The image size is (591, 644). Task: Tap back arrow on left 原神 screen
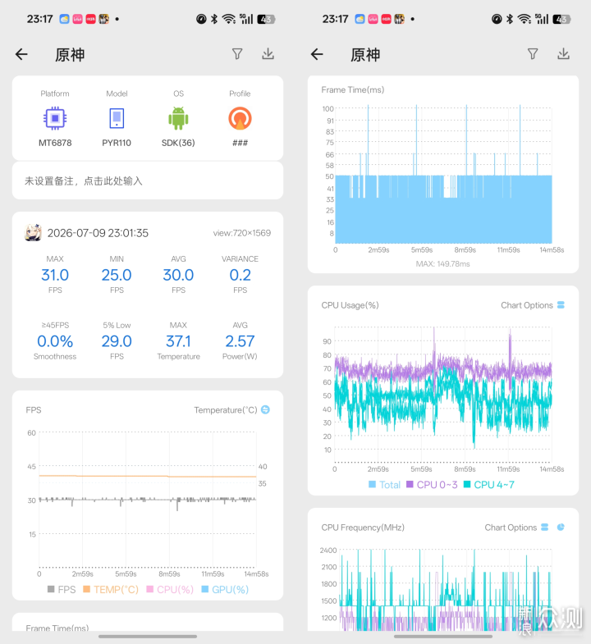[x=21, y=54]
